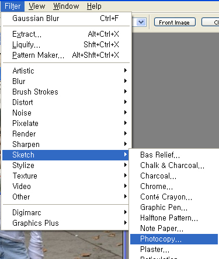Open the Window menu
Image resolution: width=219 pixels, height=259 pixels.
66,6
